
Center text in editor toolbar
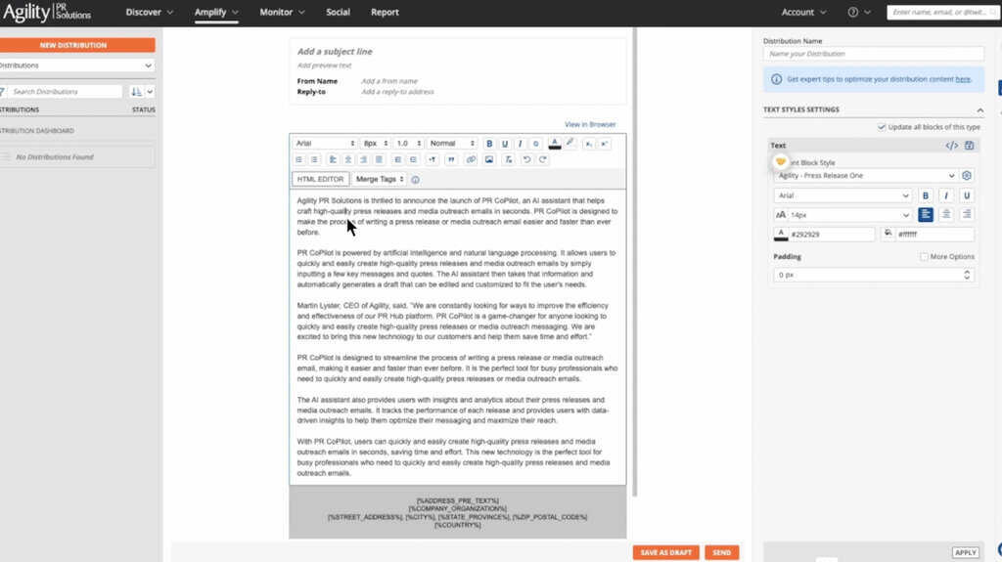click(x=348, y=159)
